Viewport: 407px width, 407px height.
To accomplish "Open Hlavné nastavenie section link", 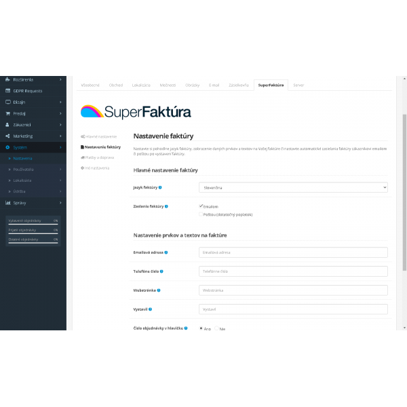I will tap(98, 136).
